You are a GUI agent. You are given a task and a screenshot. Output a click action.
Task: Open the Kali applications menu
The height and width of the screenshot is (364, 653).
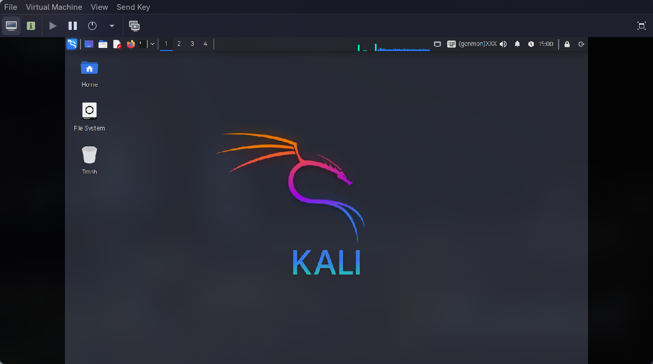(x=72, y=44)
